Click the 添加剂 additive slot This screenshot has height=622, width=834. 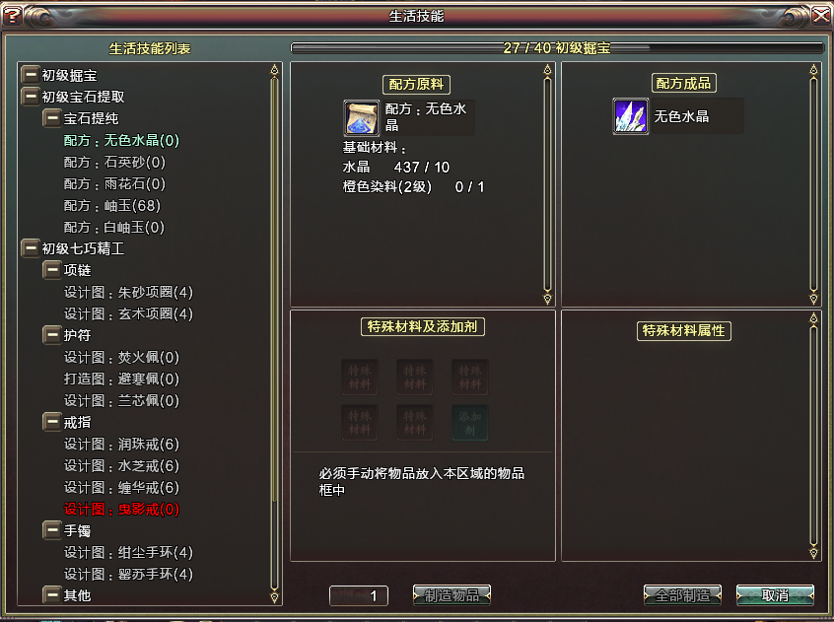pyautogui.click(x=470, y=423)
